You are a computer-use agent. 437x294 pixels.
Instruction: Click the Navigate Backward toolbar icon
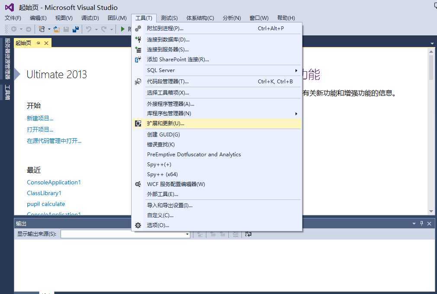(x=14, y=29)
